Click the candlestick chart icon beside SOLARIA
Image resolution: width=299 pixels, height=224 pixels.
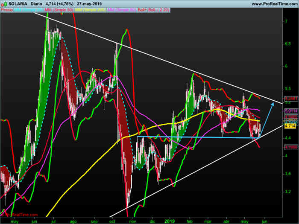(x=4, y=3)
